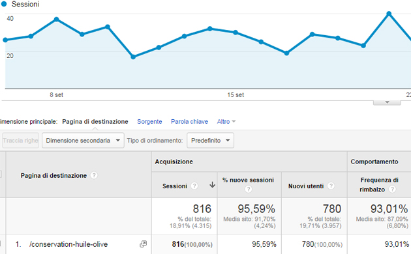
Task: Open the /conservation-huile-olive landing page row
Action: click(68, 244)
